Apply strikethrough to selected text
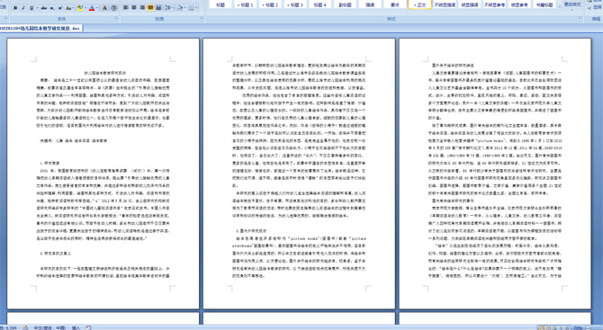The height and width of the screenshot is (330, 603). (x=44, y=8)
